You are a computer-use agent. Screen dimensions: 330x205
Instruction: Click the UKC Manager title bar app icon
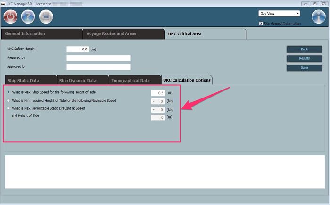pos(3,3)
